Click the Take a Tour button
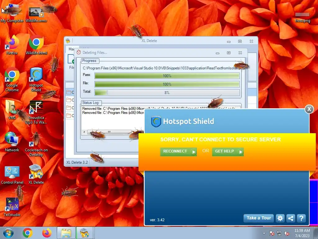This screenshot has height=239, width=318. pos(259,218)
